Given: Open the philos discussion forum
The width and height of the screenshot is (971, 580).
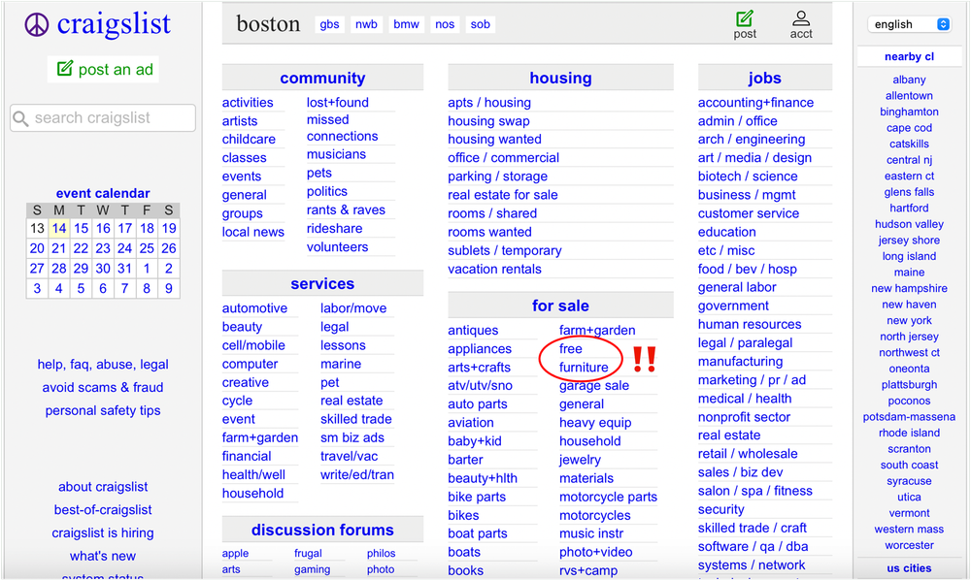Looking at the screenshot, I should click(381, 554).
